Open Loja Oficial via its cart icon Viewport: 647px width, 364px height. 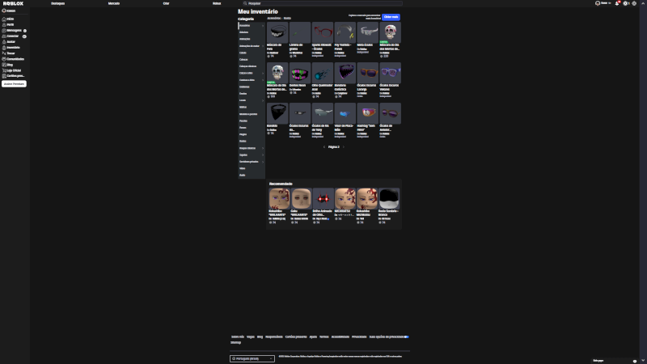4,70
